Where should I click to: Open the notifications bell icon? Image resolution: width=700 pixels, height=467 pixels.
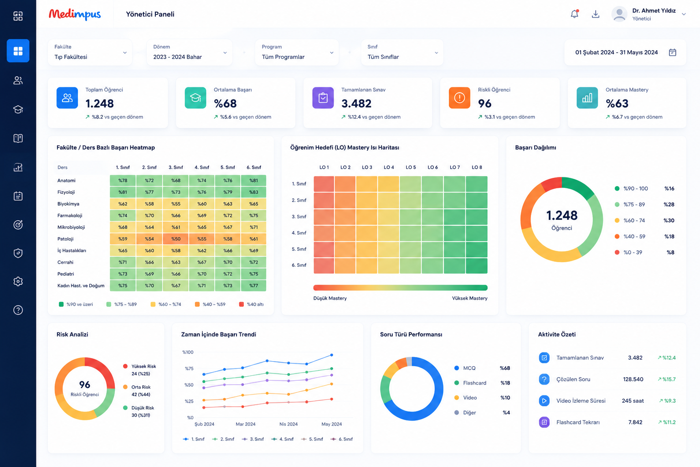pyautogui.click(x=574, y=14)
